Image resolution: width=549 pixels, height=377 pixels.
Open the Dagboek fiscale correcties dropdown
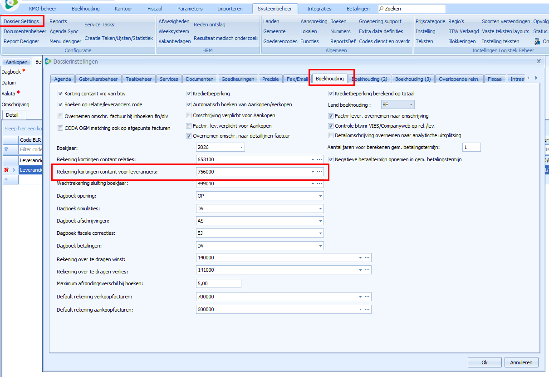[320, 233]
